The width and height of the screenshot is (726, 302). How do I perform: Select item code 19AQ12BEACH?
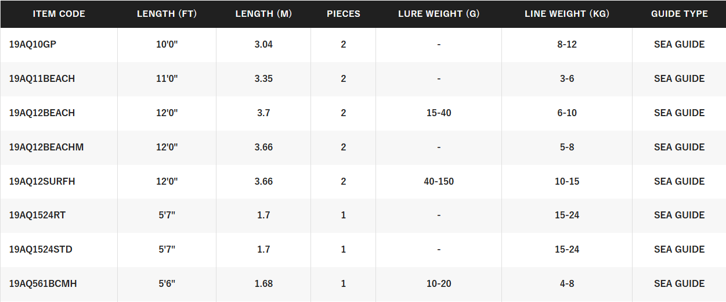pyautogui.click(x=42, y=113)
